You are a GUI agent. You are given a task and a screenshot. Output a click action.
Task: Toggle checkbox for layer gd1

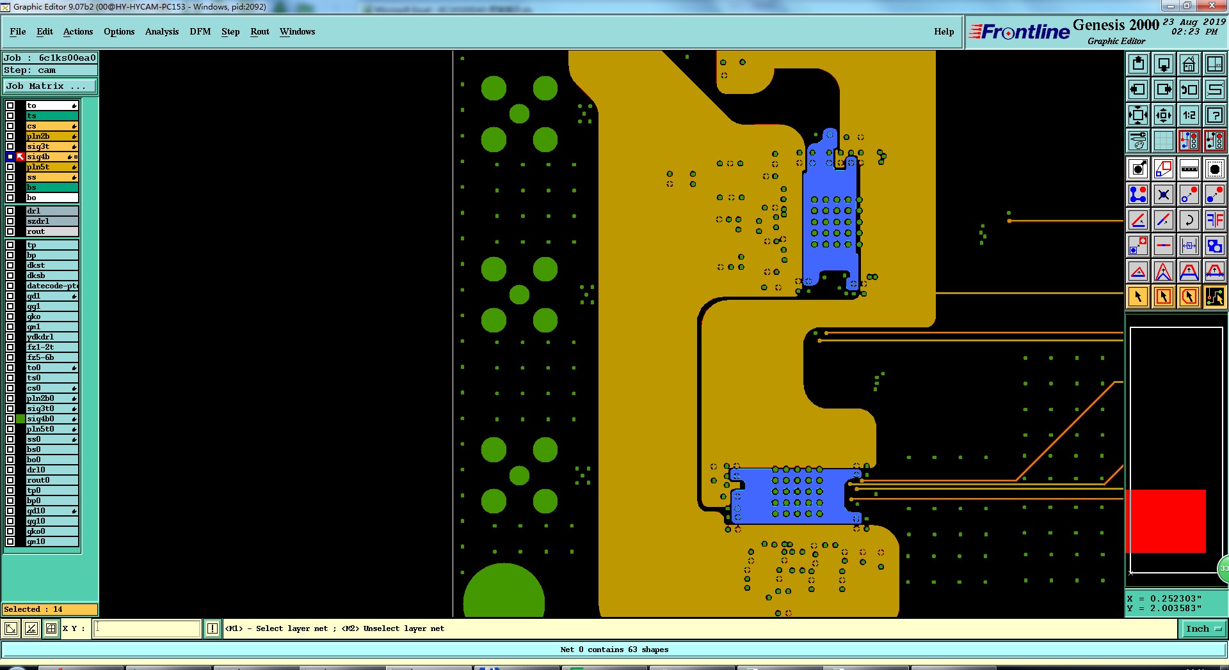10,296
